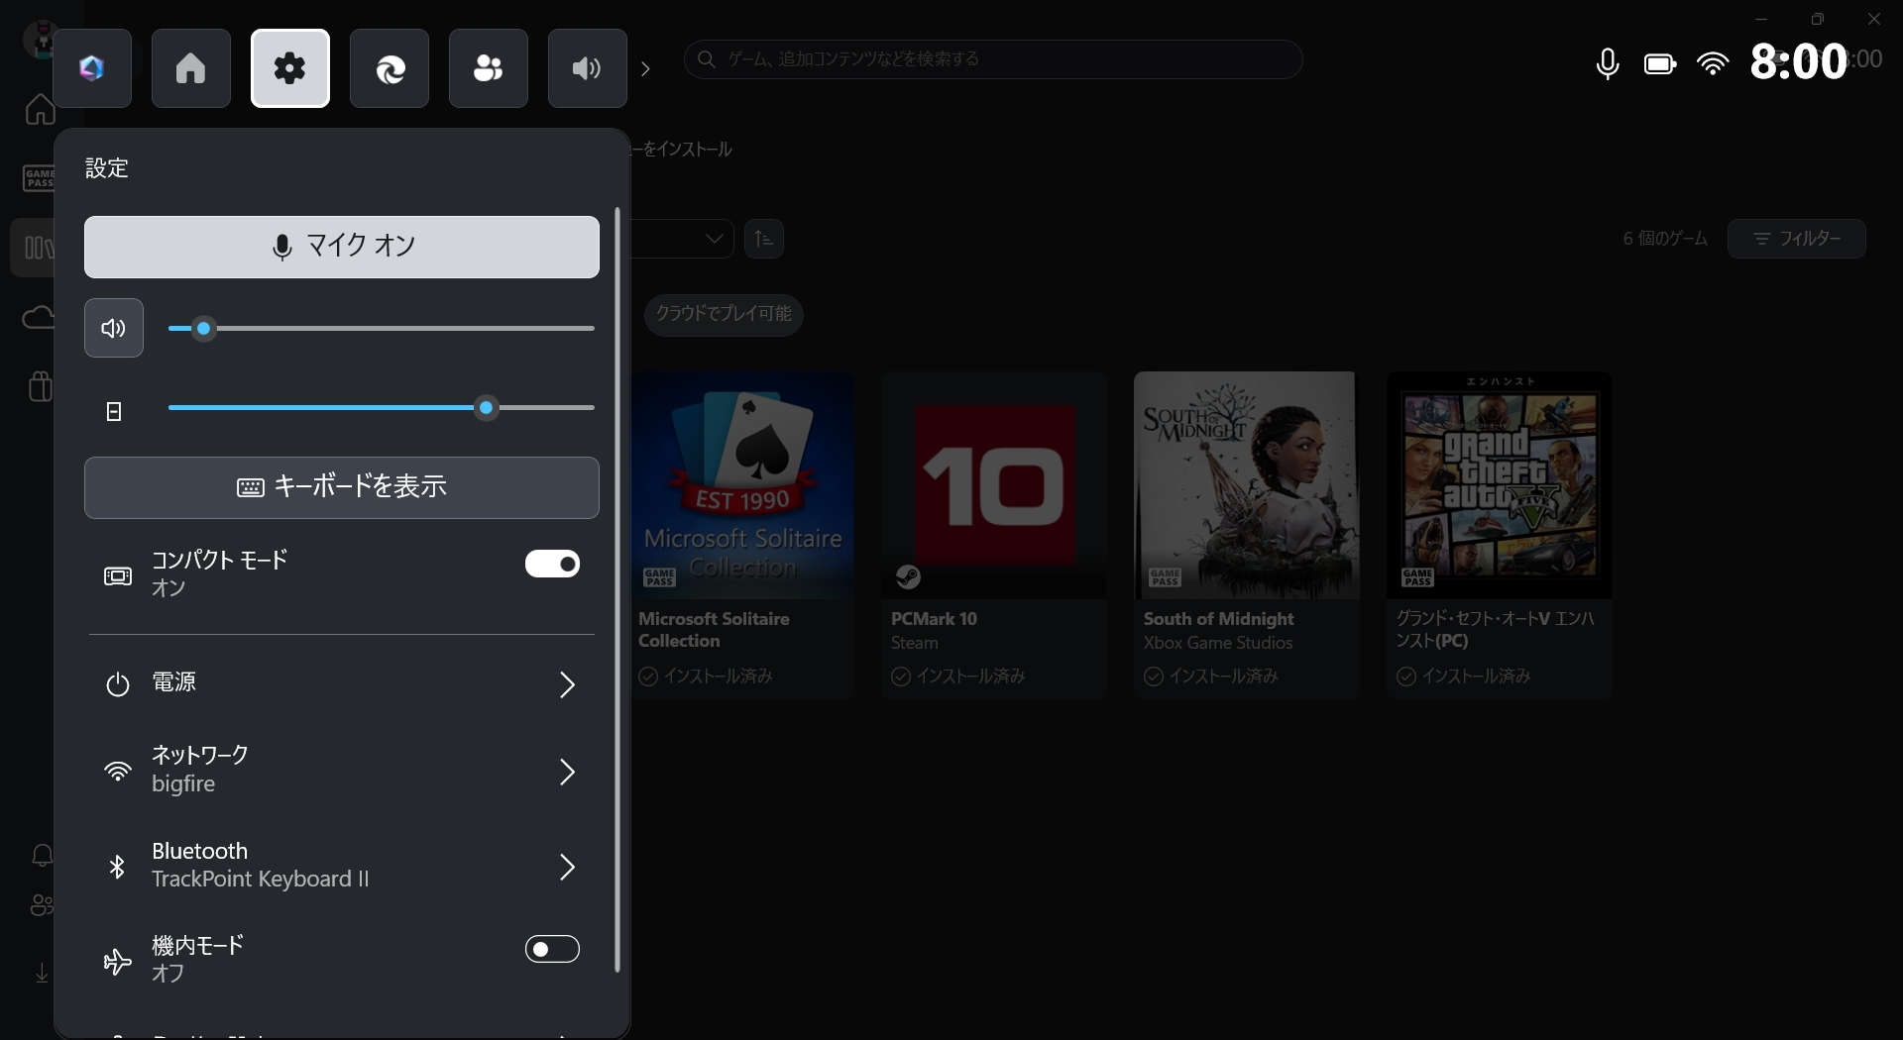Click the volume slider track
The image size is (1903, 1040).
click(382, 328)
